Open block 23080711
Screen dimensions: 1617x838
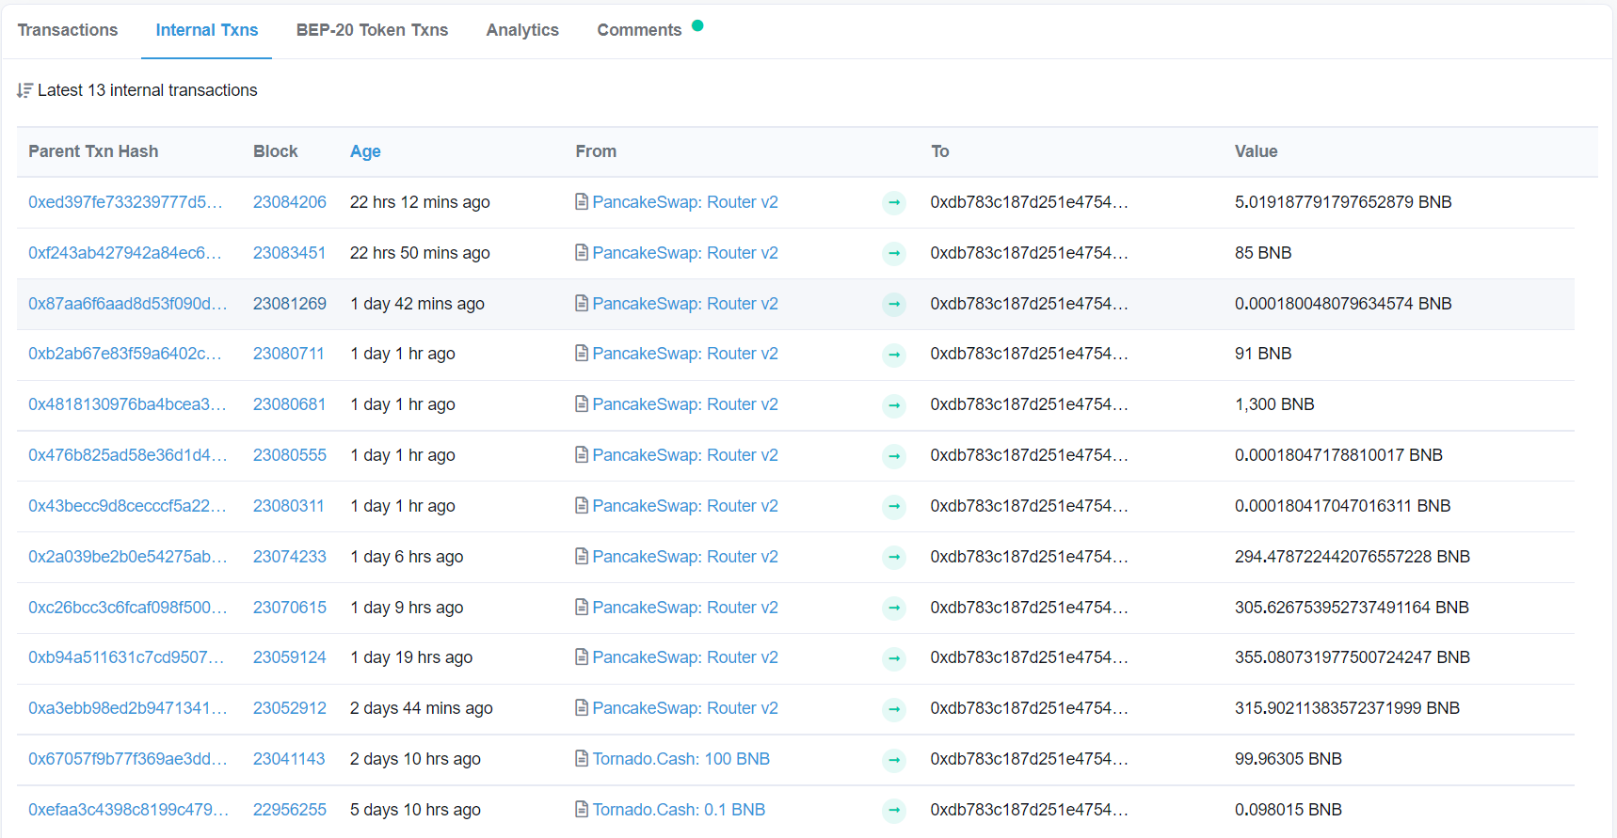click(289, 354)
